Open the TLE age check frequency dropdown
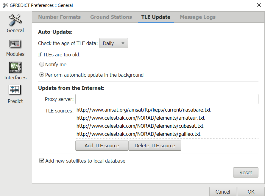 coord(113,43)
